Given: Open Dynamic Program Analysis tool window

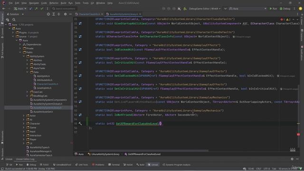Looking at the screenshot, I should click(x=176, y=165).
